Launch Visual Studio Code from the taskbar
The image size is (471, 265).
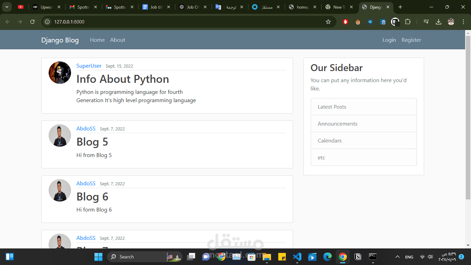coord(297,257)
